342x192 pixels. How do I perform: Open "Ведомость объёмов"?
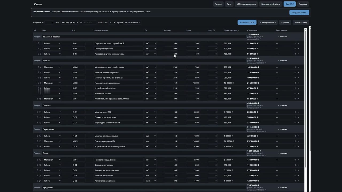point(271,4)
